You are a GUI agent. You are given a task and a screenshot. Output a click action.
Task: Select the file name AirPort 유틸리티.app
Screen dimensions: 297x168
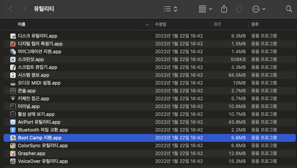pos(39,122)
